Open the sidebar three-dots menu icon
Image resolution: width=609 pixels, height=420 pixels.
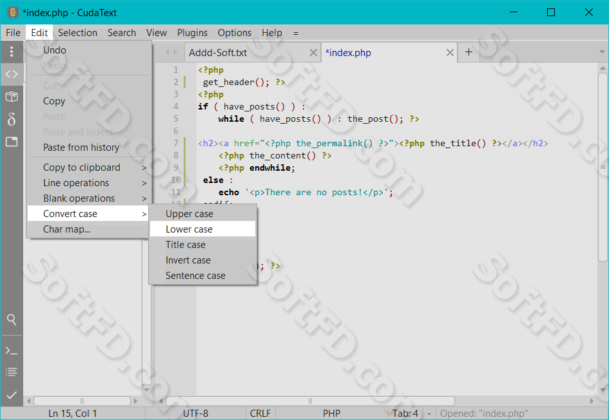coord(12,52)
